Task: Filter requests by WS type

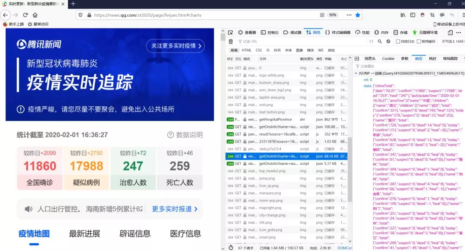Action: pyautogui.click(x=321, y=50)
